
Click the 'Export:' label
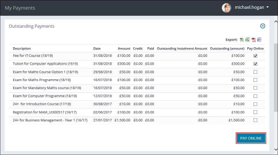(231, 39)
